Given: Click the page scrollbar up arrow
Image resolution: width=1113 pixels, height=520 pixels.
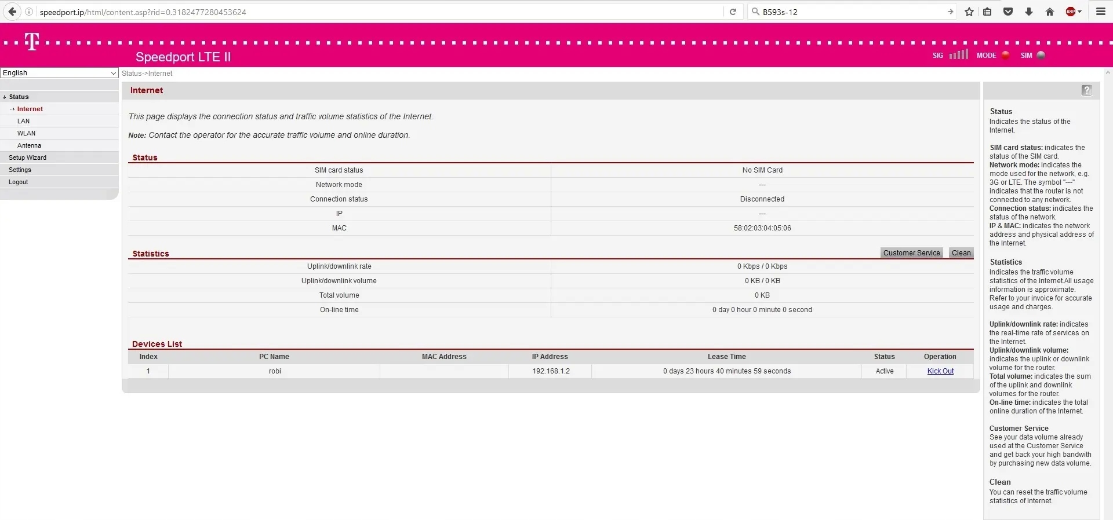Looking at the screenshot, I should pyautogui.click(x=1108, y=73).
